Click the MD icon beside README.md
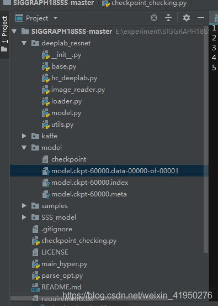The image size is (218, 306). click(x=35, y=287)
